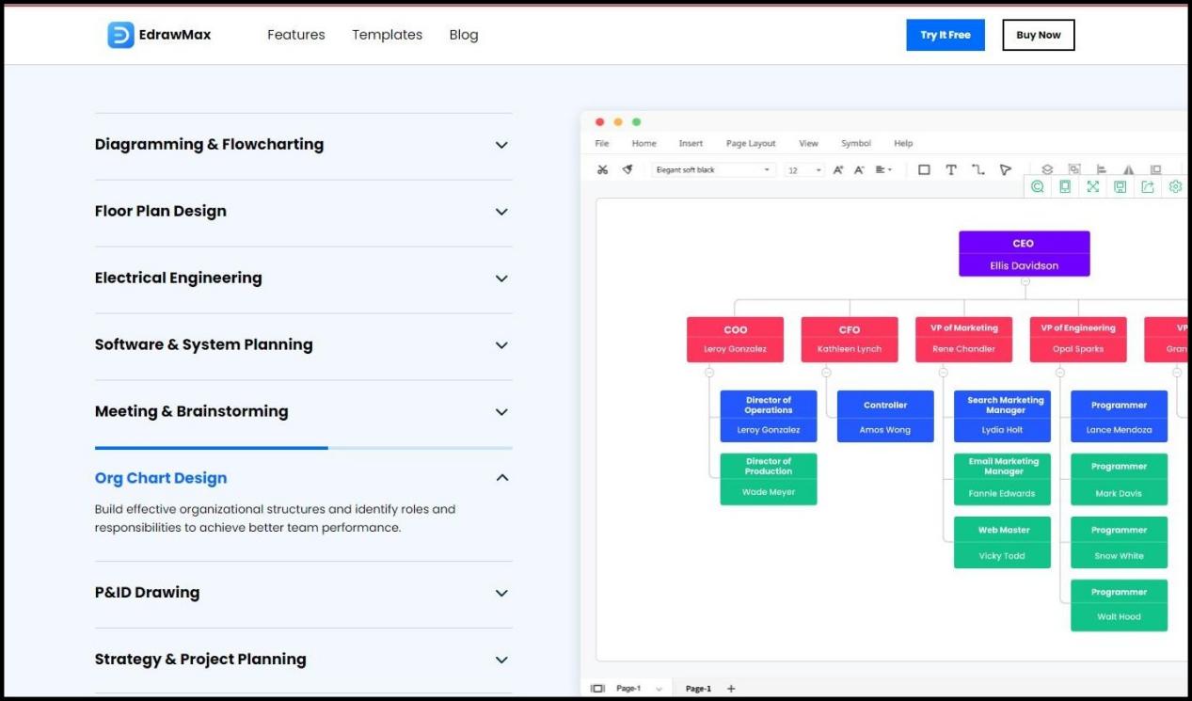This screenshot has width=1192, height=701.
Task: Toggle the CFO branch collapse circle
Action: 826,373
